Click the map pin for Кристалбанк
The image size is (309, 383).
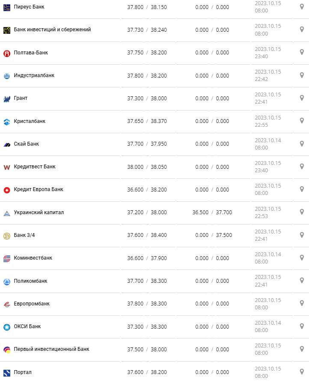pos(302,121)
